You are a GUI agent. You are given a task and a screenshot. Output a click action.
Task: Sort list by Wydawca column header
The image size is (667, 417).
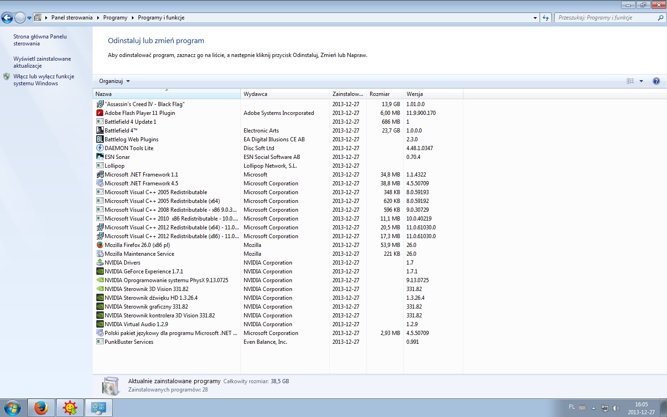285,94
